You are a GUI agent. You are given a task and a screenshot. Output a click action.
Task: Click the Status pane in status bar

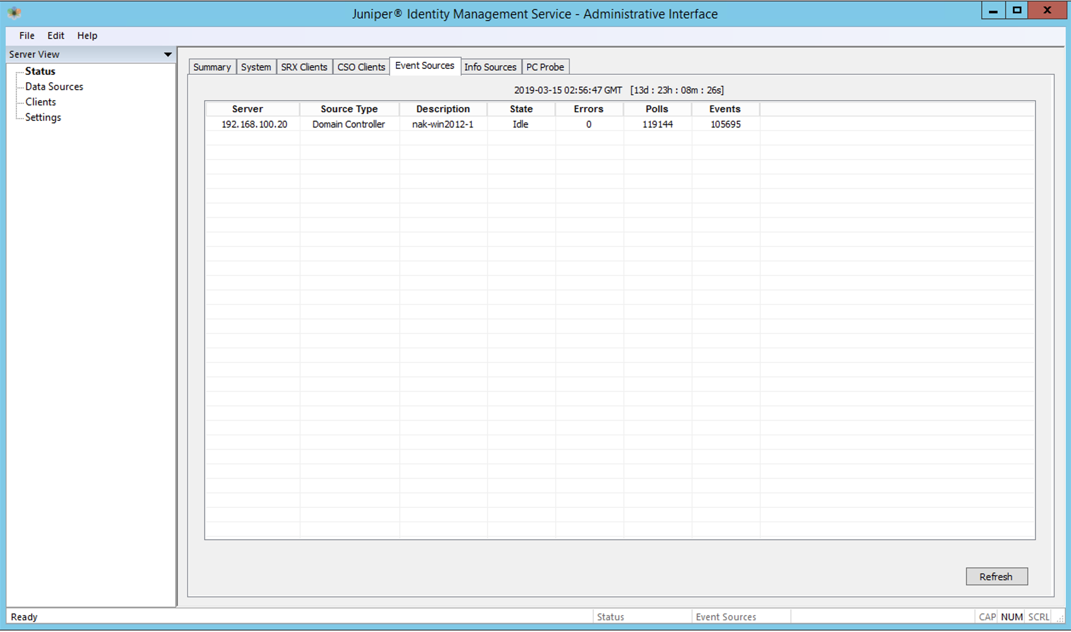click(x=641, y=617)
